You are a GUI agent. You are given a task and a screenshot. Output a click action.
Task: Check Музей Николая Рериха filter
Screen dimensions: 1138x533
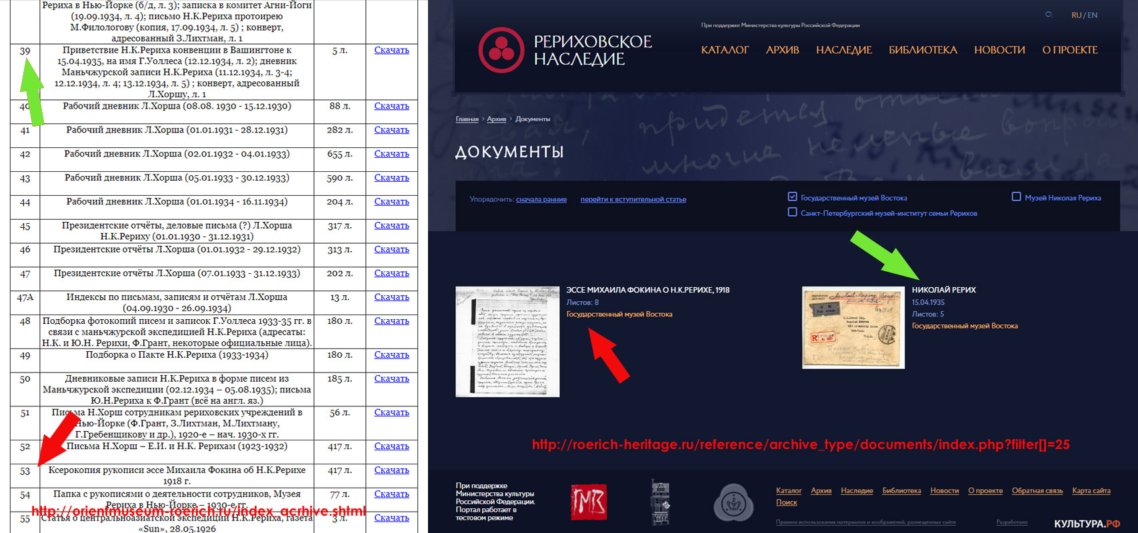pos(1017,197)
